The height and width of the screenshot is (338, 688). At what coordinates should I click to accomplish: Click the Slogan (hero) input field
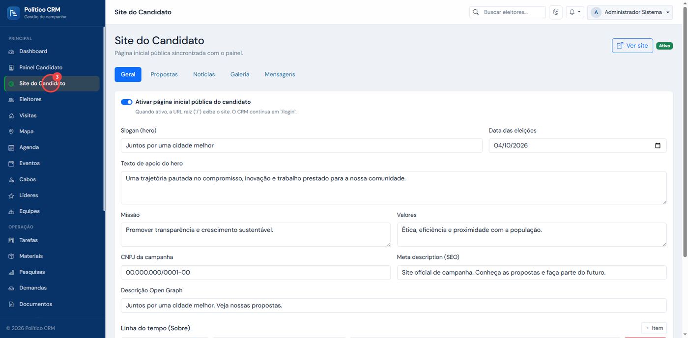[x=302, y=145]
